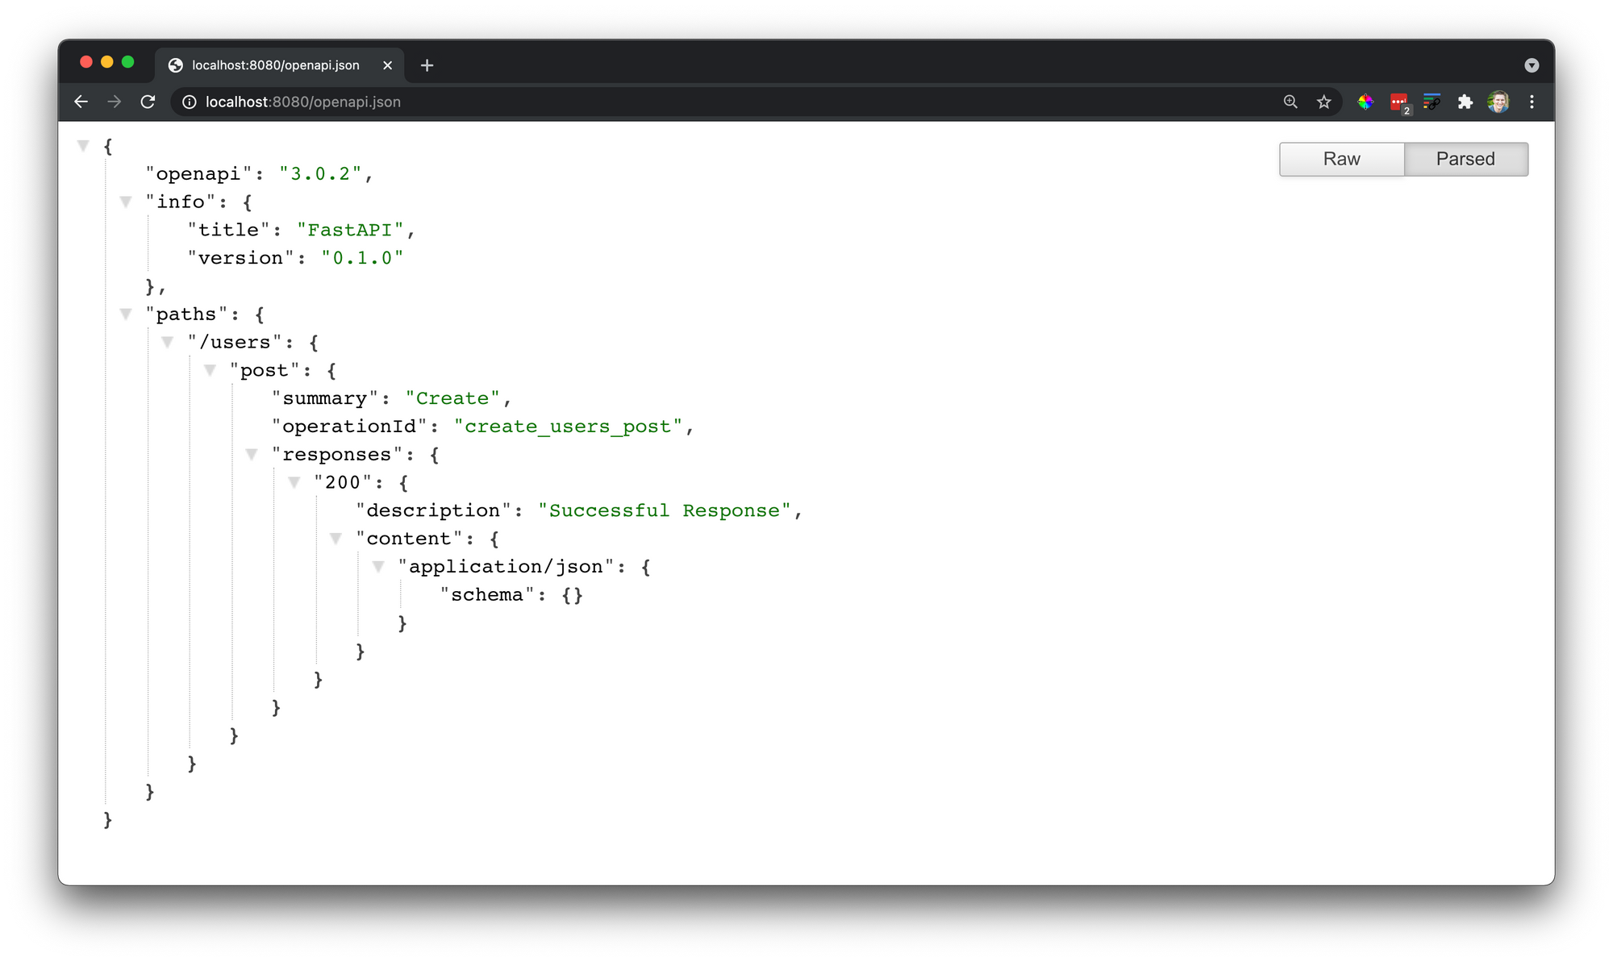This screenshot has width=1613, height=962.
Task: Close the openapi.json tab
Action: tap(387, 65)
